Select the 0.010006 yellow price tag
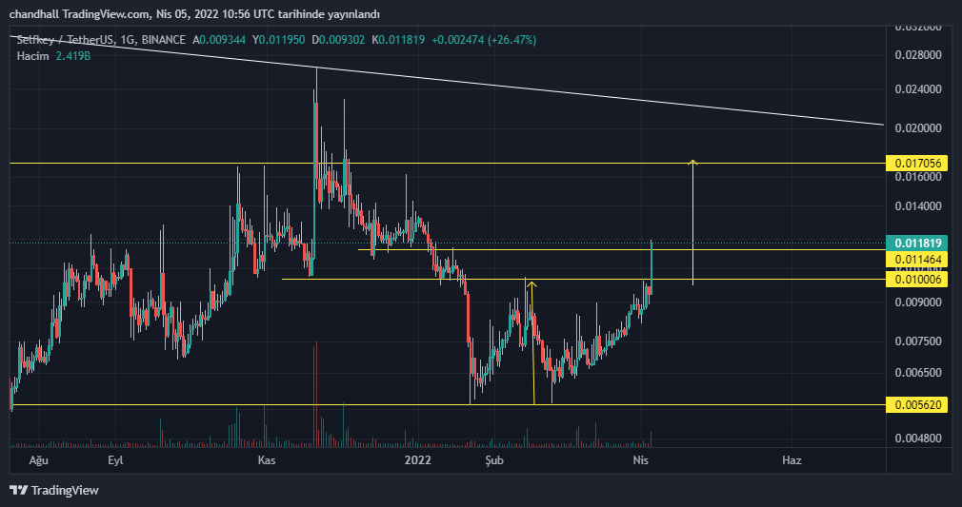Screen dimensions: 962x507 click(916, 280)
